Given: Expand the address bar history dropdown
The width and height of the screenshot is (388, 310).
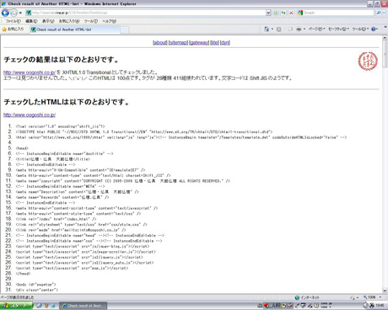Looking at the screenshot, I should point(268,13).
